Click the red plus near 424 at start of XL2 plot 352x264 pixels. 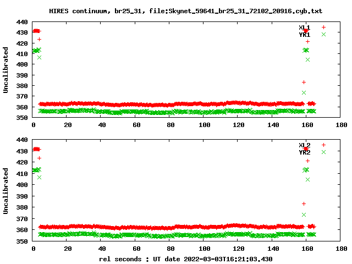click(x=39, y=158)
